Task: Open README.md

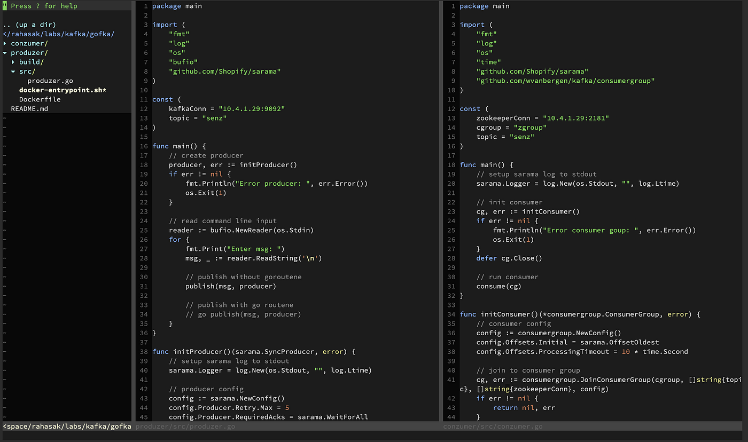Action: point(29,108)
